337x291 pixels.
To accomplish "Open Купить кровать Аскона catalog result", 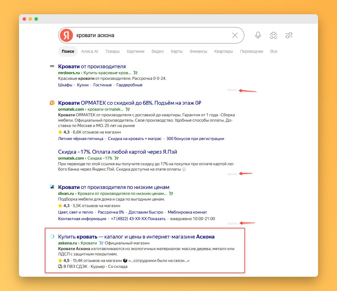I will [x=136, y=237].
